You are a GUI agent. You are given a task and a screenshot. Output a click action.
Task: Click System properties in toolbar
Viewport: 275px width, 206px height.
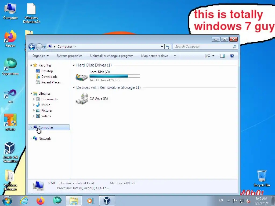[x=70, y=56]
